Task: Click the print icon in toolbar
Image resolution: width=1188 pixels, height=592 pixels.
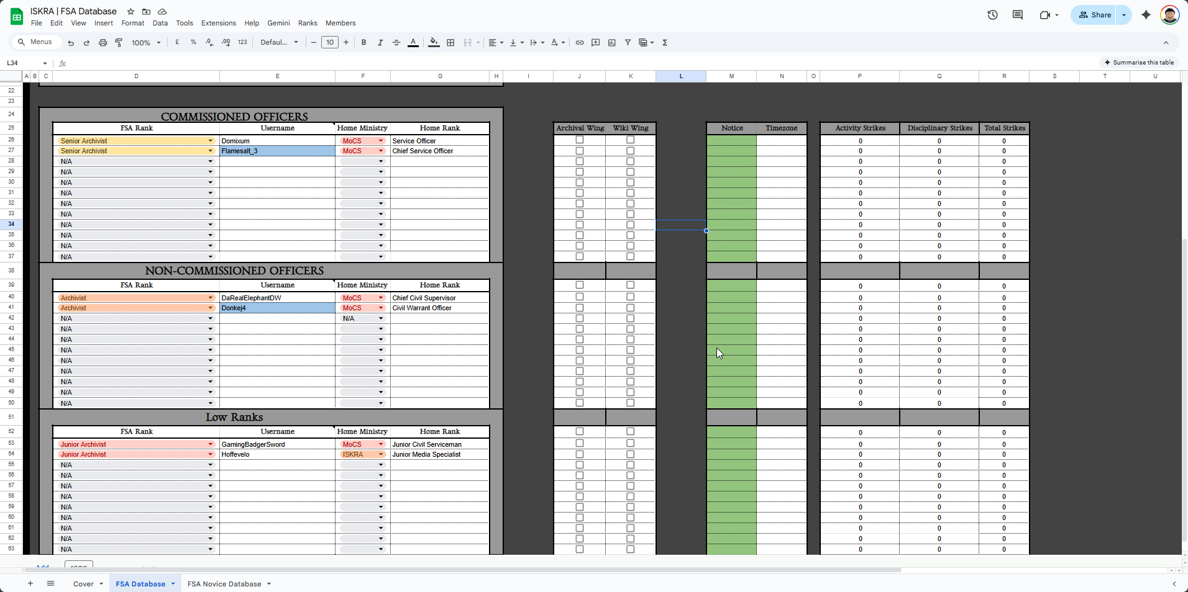Action: click(103, 43)
